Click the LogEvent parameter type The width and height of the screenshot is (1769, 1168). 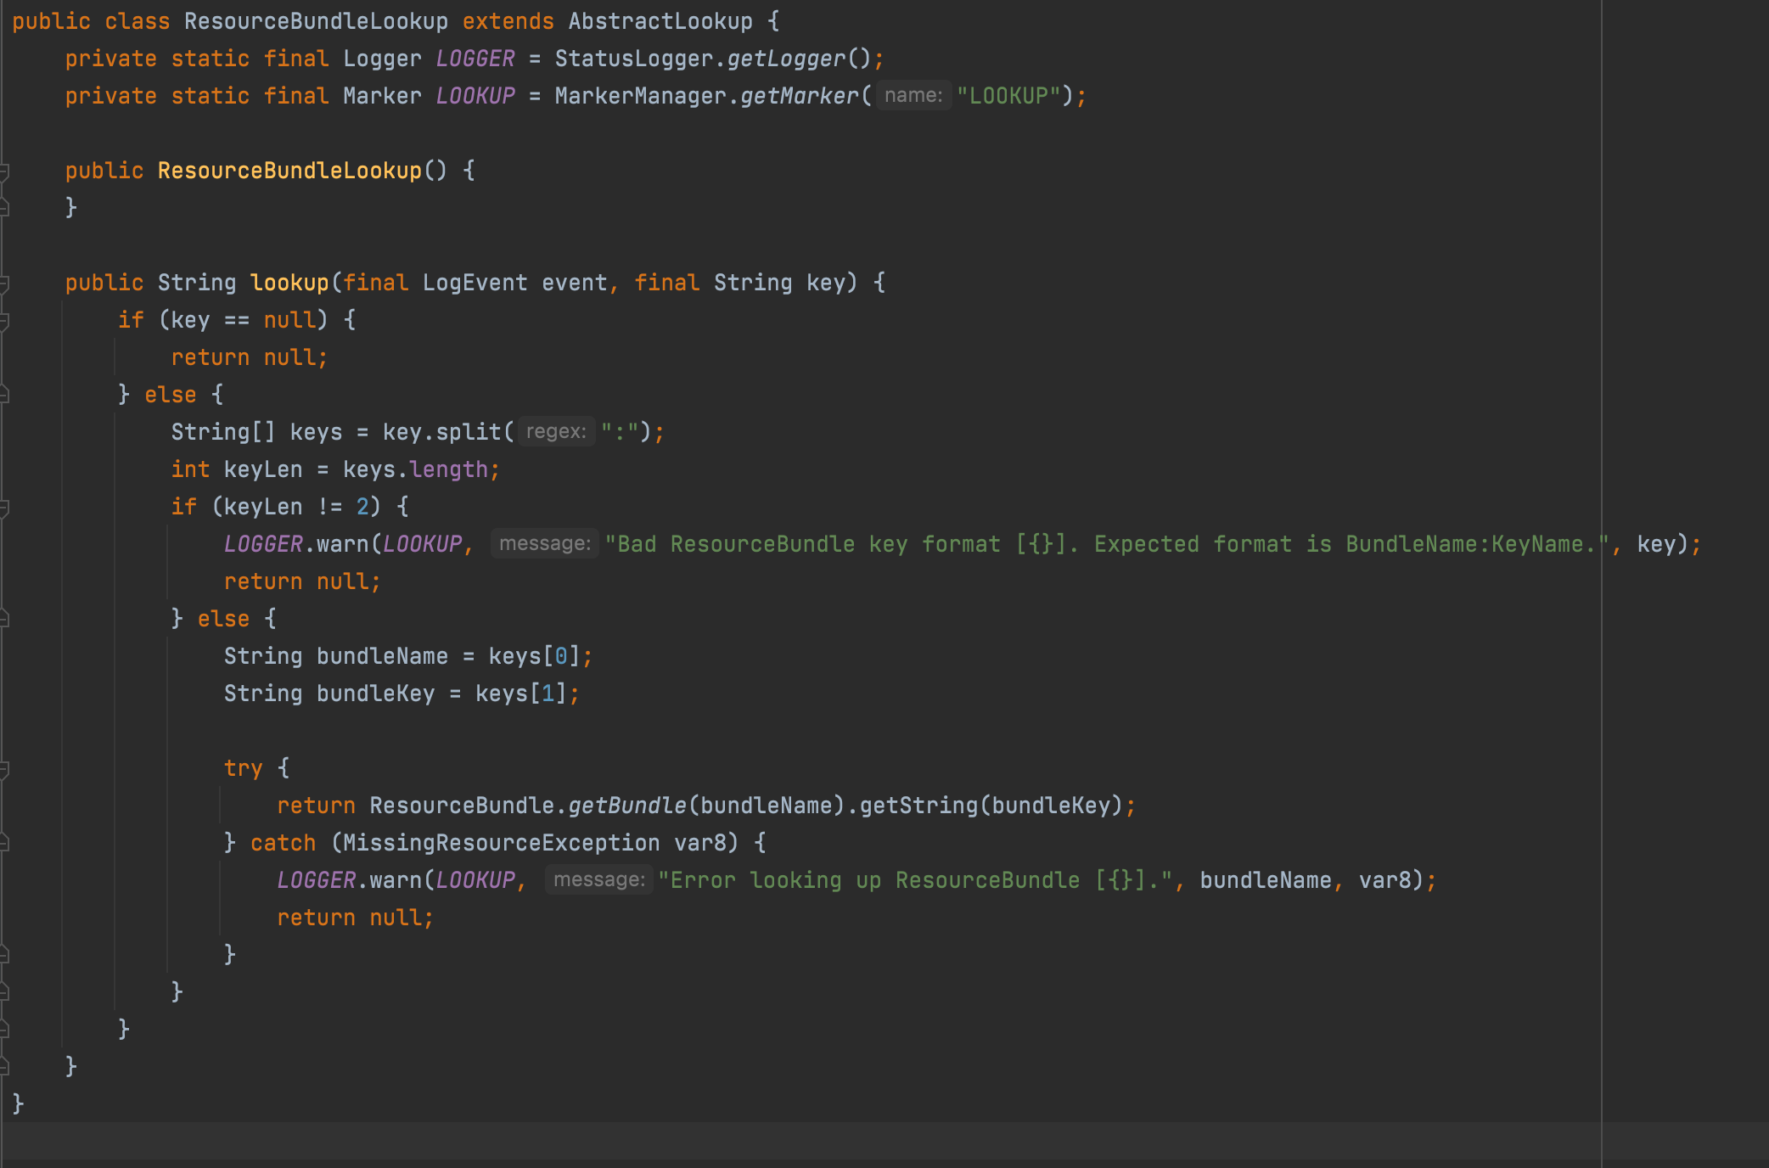pyautogui.click(x=475, y=283)
